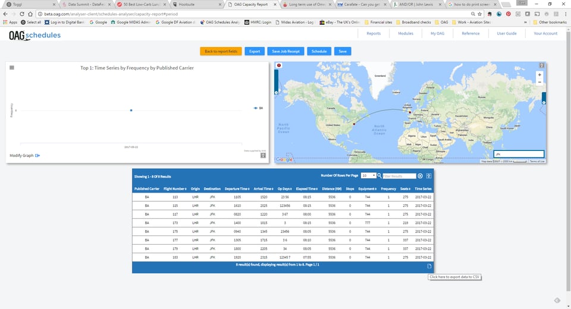This screenshot has height=309, width=571.
Task: Expand the chart with fullscreen icon
Action: click(x=263, y=156)
